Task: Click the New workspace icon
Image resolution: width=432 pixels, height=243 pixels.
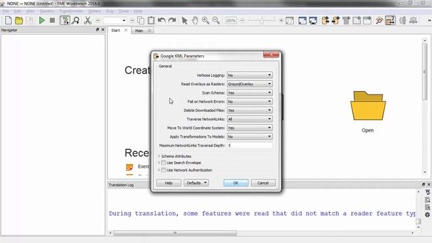Action: [8, 20]
